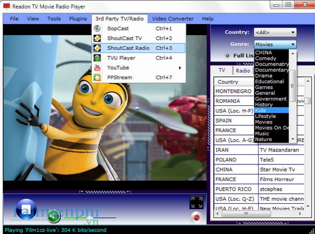Click the ShoutCast TV lightning icon
The width and height of the screenshot is (315, 234).
coord(97,38)
